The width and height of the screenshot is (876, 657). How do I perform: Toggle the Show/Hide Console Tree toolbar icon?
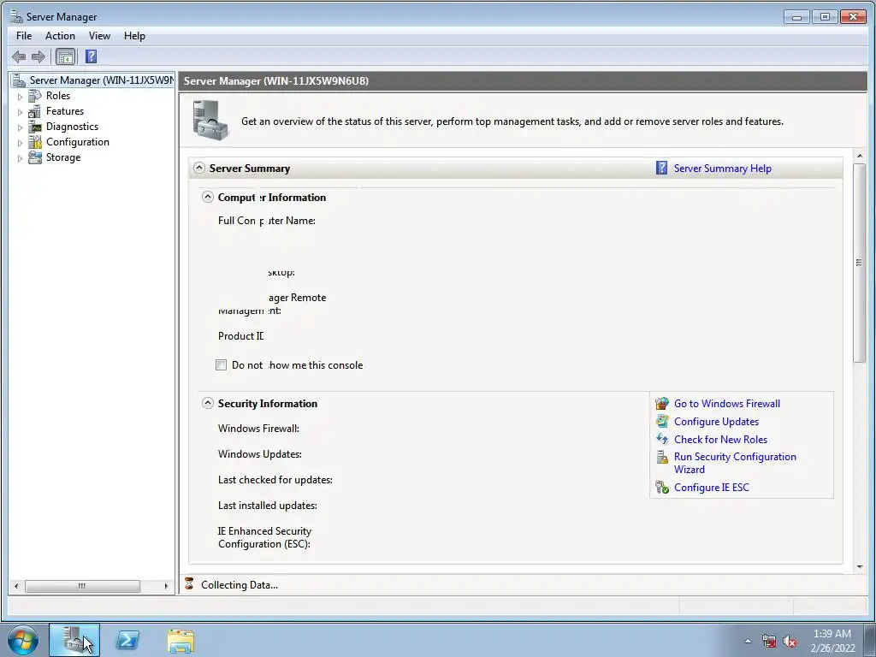(x=65, y=56)
